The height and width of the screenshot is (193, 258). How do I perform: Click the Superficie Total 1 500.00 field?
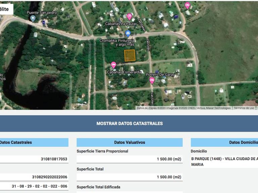point(130,177)
